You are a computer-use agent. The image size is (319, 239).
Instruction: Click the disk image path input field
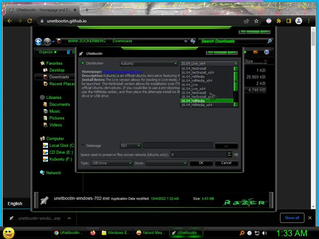pos(178,146)
